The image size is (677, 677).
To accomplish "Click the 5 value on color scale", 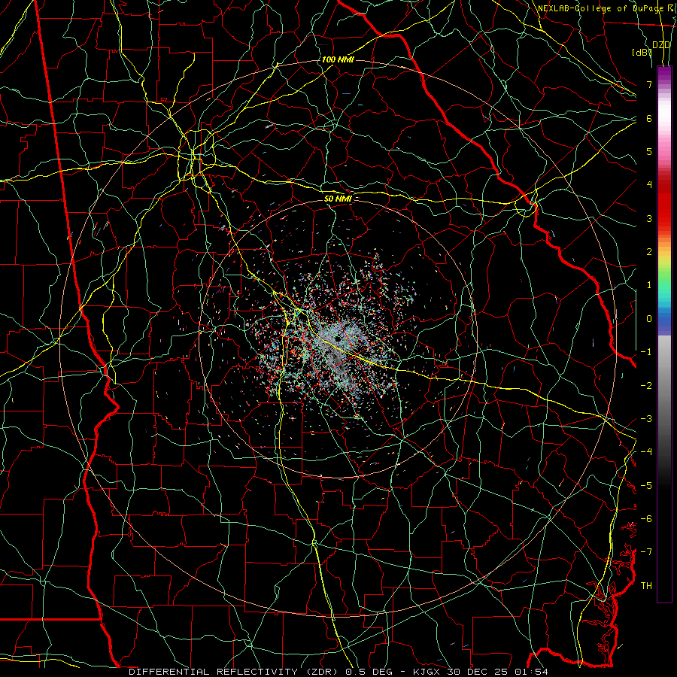I will [649, 151].
